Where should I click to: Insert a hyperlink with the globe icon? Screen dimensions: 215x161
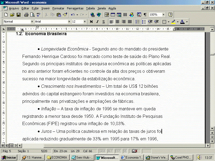point(93,14)
